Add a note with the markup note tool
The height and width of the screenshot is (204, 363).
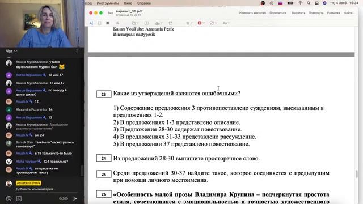pos(171,23)
